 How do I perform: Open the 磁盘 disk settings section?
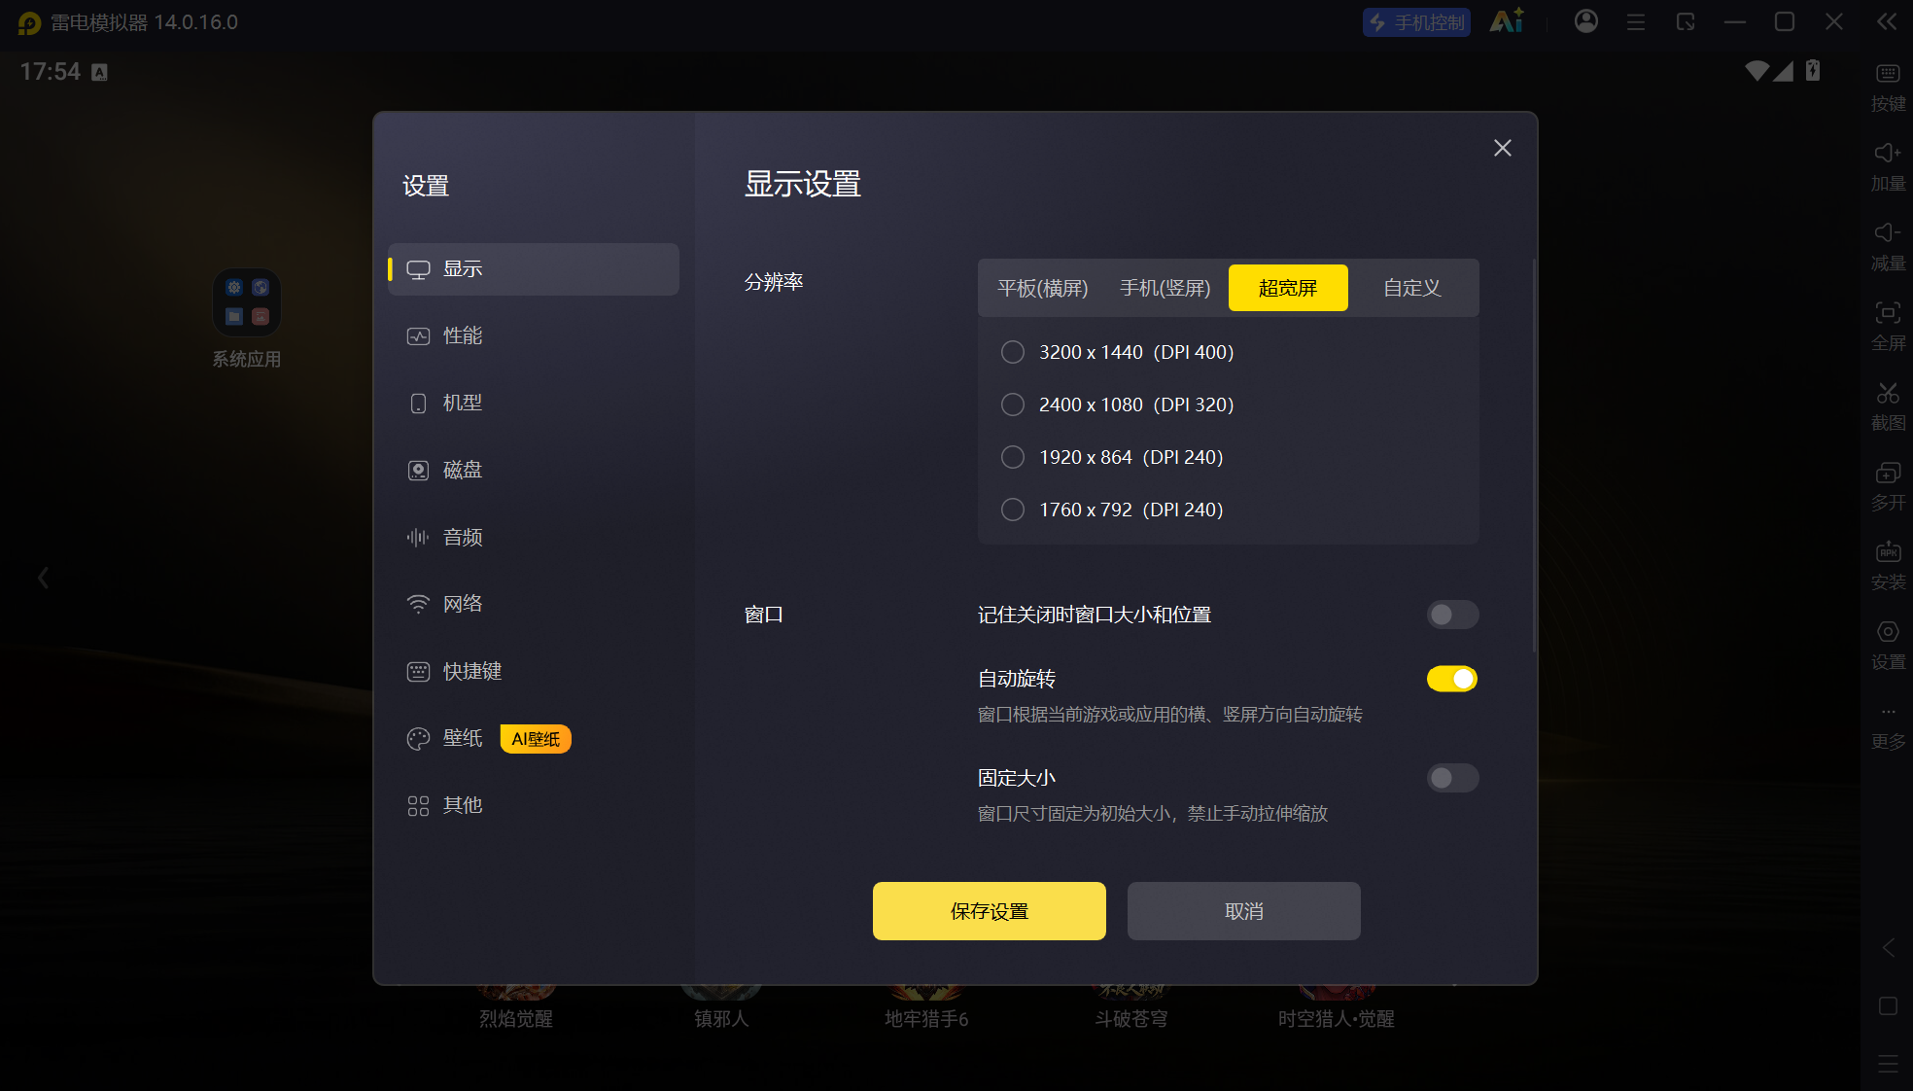tap(533, 471)
